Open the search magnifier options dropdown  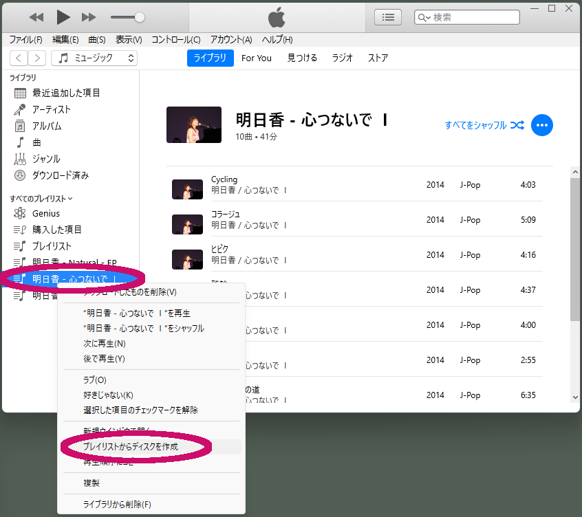(x=424, y=17)
